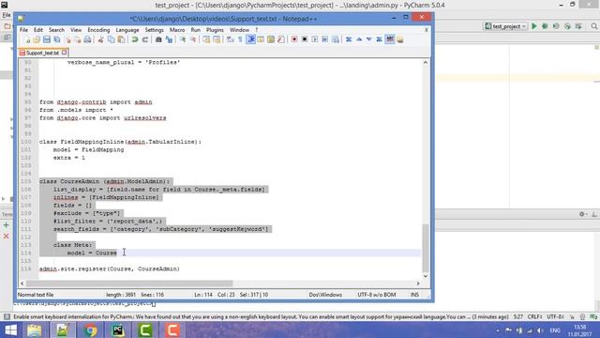Toggle INS insert mode in status bar
This screenshot has height=338, width=600.
tap(414, 295)
